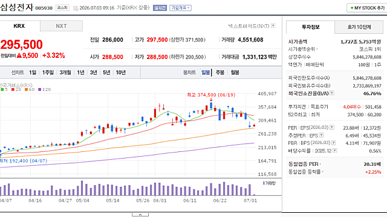Switch to the NXT tab

pos(61,26)
